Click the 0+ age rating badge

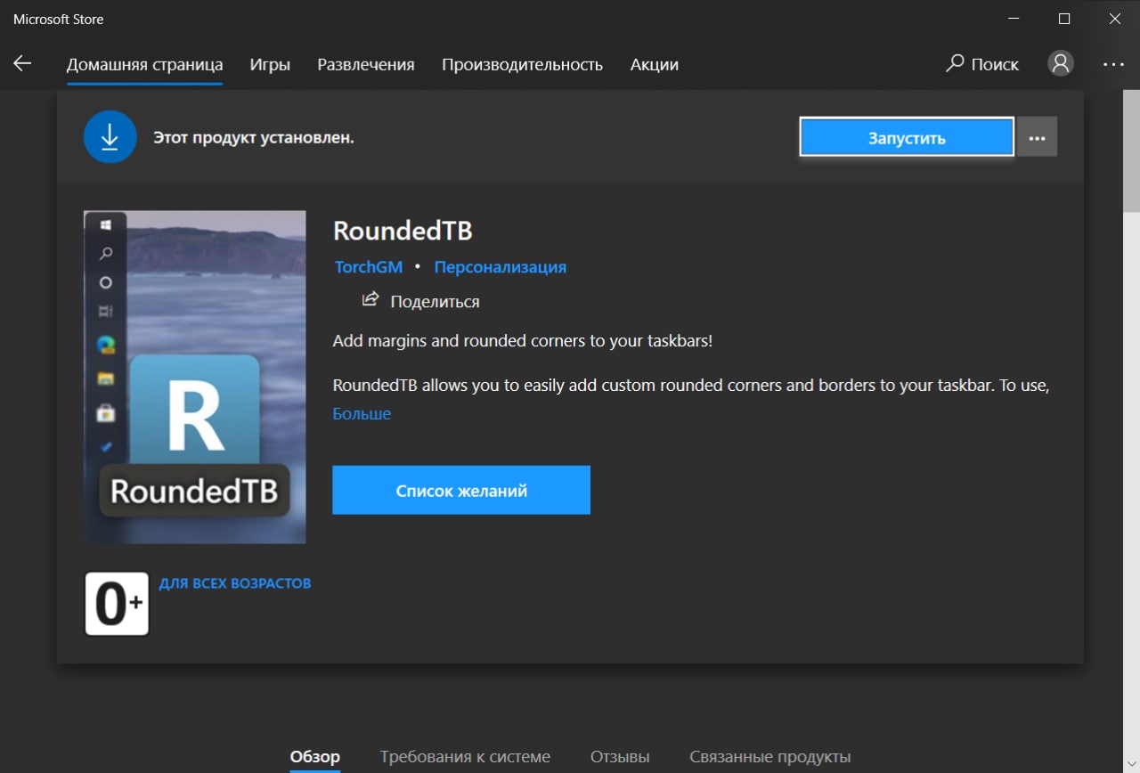[117, 604]
